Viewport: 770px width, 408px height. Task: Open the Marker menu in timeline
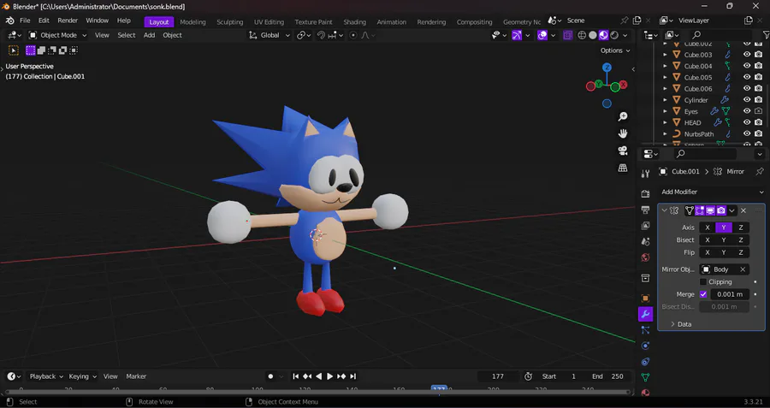[x=136, y=376]
